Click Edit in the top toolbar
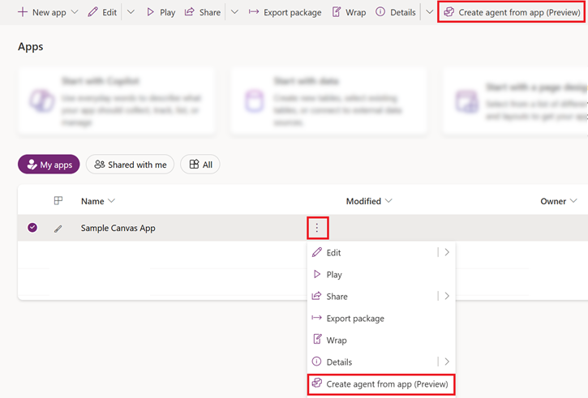Screen dimensions: 588x398 102,12
